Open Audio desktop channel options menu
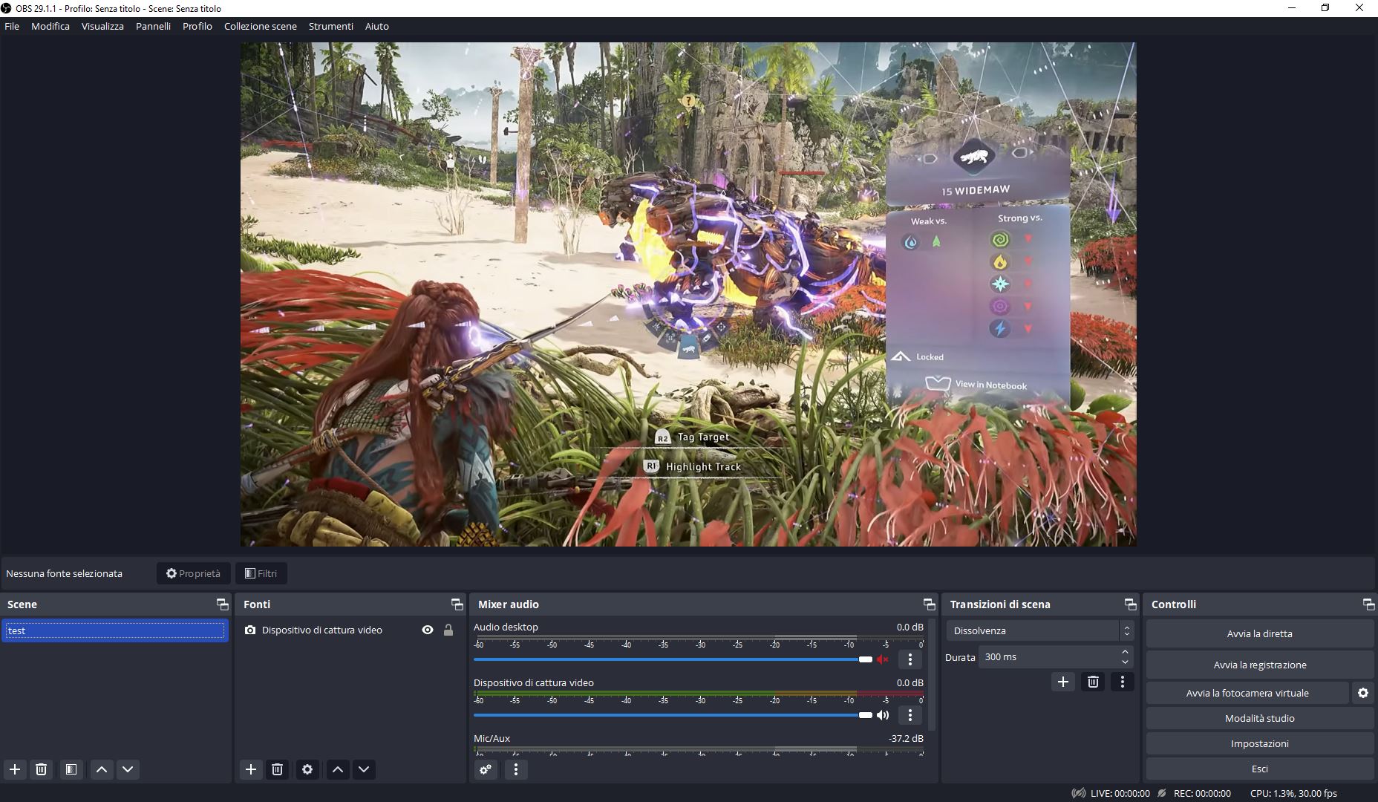Image resolution: width=1378 pixels, height=802 pixels. 910,659
